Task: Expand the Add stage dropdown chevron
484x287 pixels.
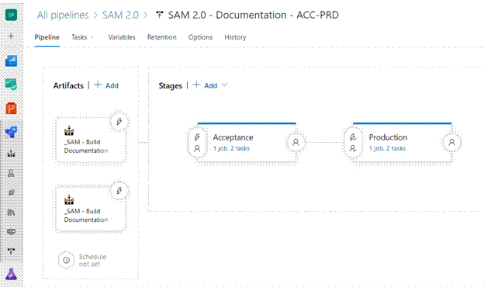Action: (224, 85)
